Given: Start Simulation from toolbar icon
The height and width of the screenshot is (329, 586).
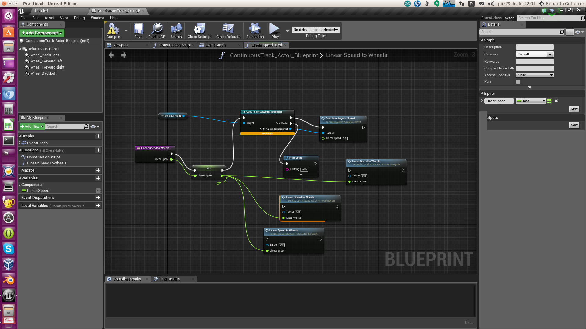Looking at the screenshot, I should 255,30.
